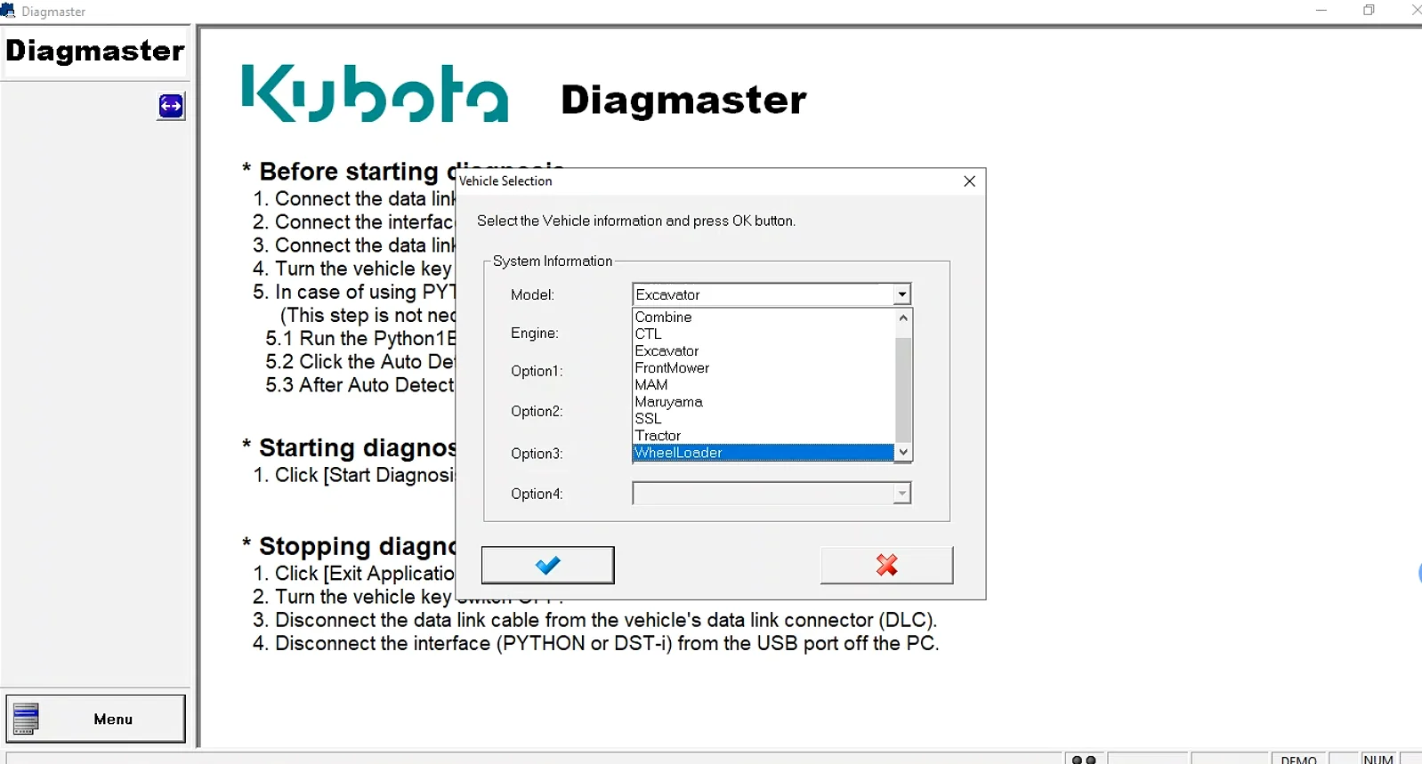Click the model list scrollbar thumb
The height and width of the screenshot is (764, 1422).
pos(903,390)
